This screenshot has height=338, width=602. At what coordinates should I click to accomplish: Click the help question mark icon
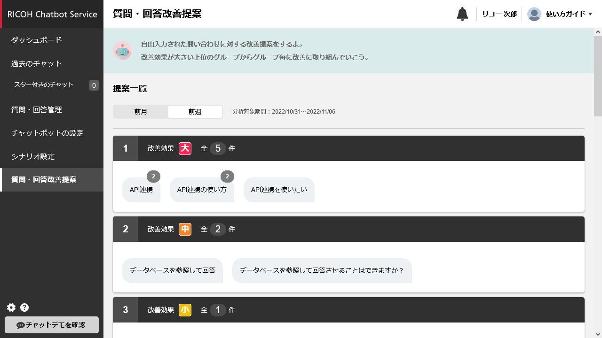pyautogui.click(x=24, y=307)
